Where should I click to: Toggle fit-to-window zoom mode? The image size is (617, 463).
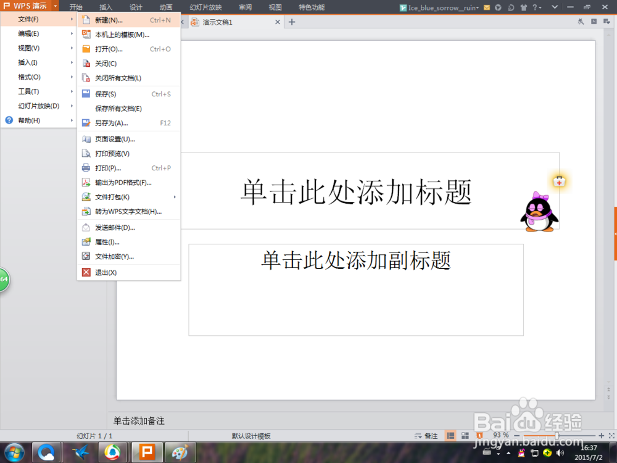tap(611, 436)
